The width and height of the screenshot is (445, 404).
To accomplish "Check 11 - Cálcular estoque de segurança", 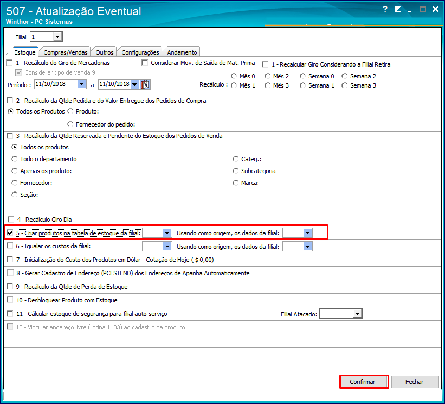I will click(10, 314).
